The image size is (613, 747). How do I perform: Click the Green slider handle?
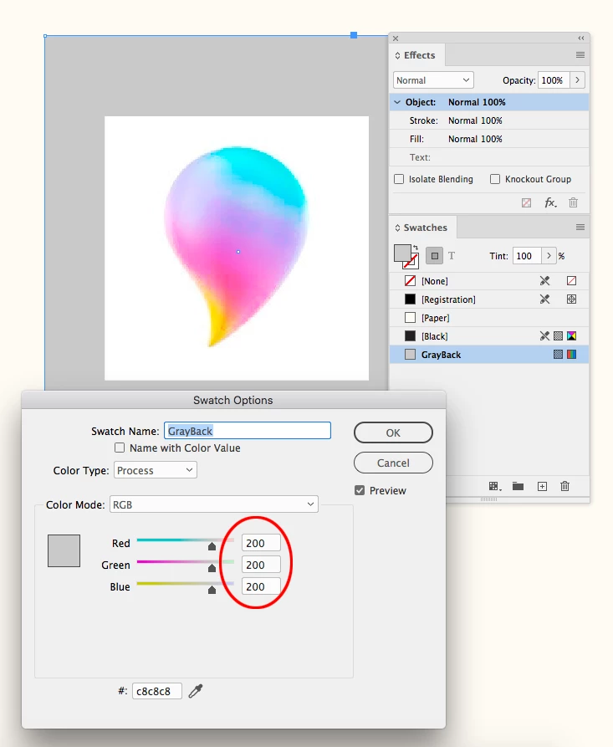212,568
